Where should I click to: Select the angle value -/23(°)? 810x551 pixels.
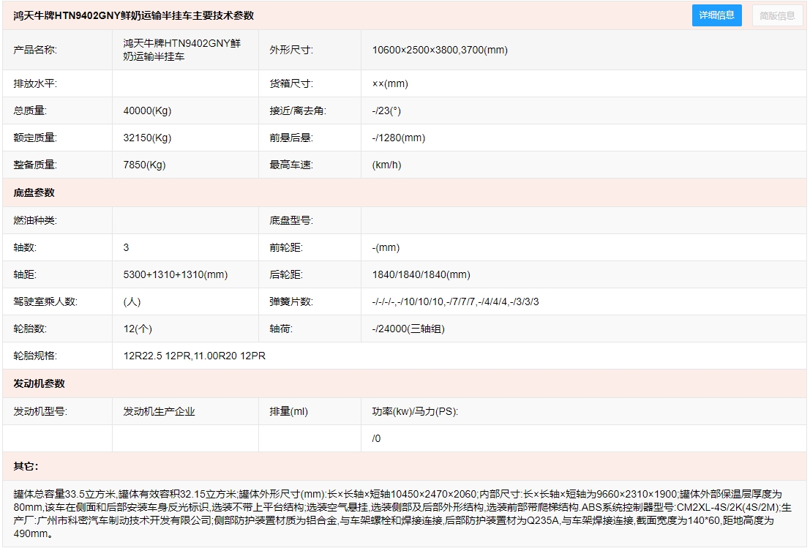pyautogui.click(x=386, y=110)
